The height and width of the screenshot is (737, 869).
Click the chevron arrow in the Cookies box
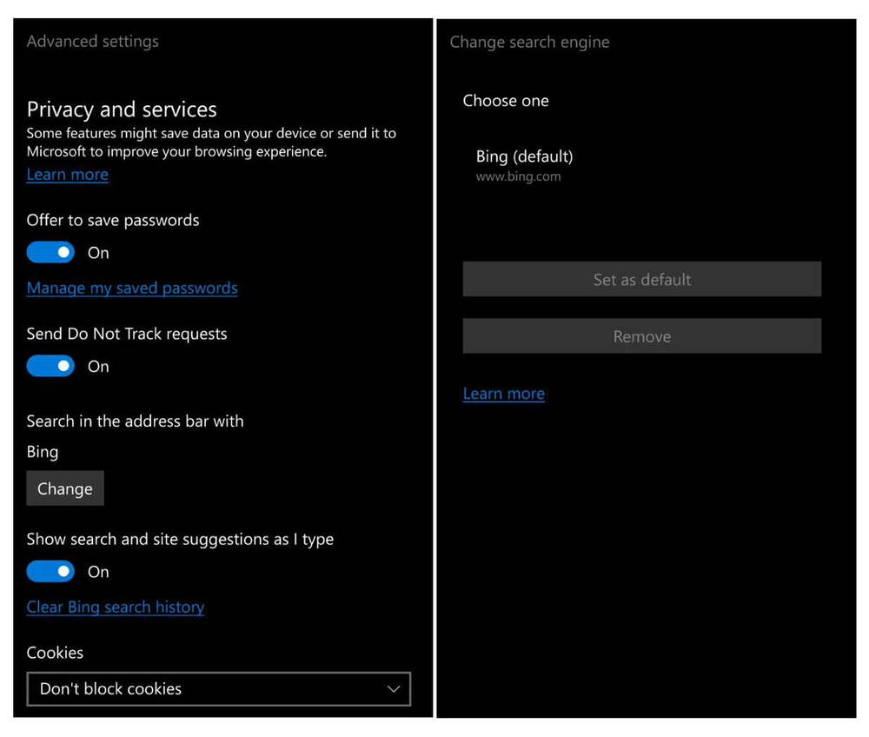pyautogui.click(x=394, y=688)
